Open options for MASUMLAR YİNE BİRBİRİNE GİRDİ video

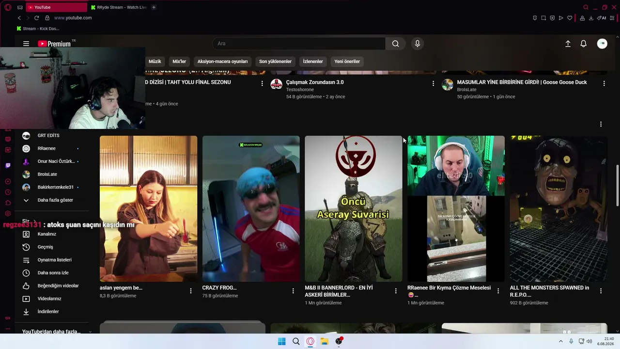point(604,83)
